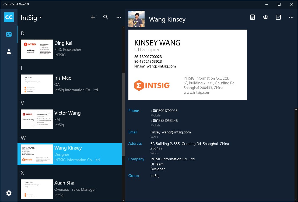Screen dimensions: 298x202
Task: Minimize the CamCard window
Action: 267,4
